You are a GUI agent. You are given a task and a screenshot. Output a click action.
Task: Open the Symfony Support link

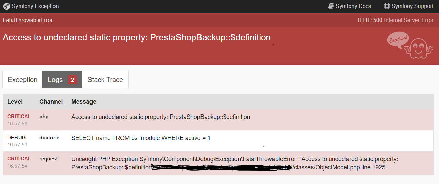coord(409,6)
